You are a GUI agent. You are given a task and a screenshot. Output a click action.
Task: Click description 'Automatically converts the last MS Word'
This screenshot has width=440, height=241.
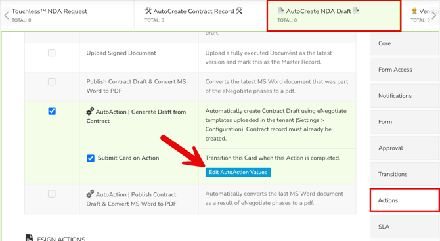coord(274,198)
